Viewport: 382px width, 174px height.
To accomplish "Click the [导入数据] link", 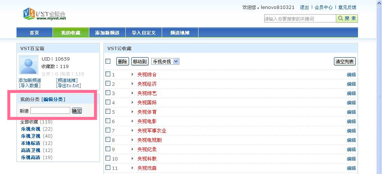I will pos(30,86).
